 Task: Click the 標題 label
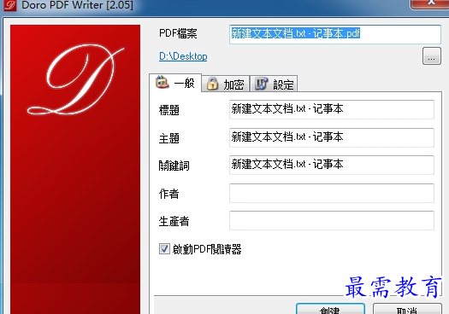(x=169, y=110)
